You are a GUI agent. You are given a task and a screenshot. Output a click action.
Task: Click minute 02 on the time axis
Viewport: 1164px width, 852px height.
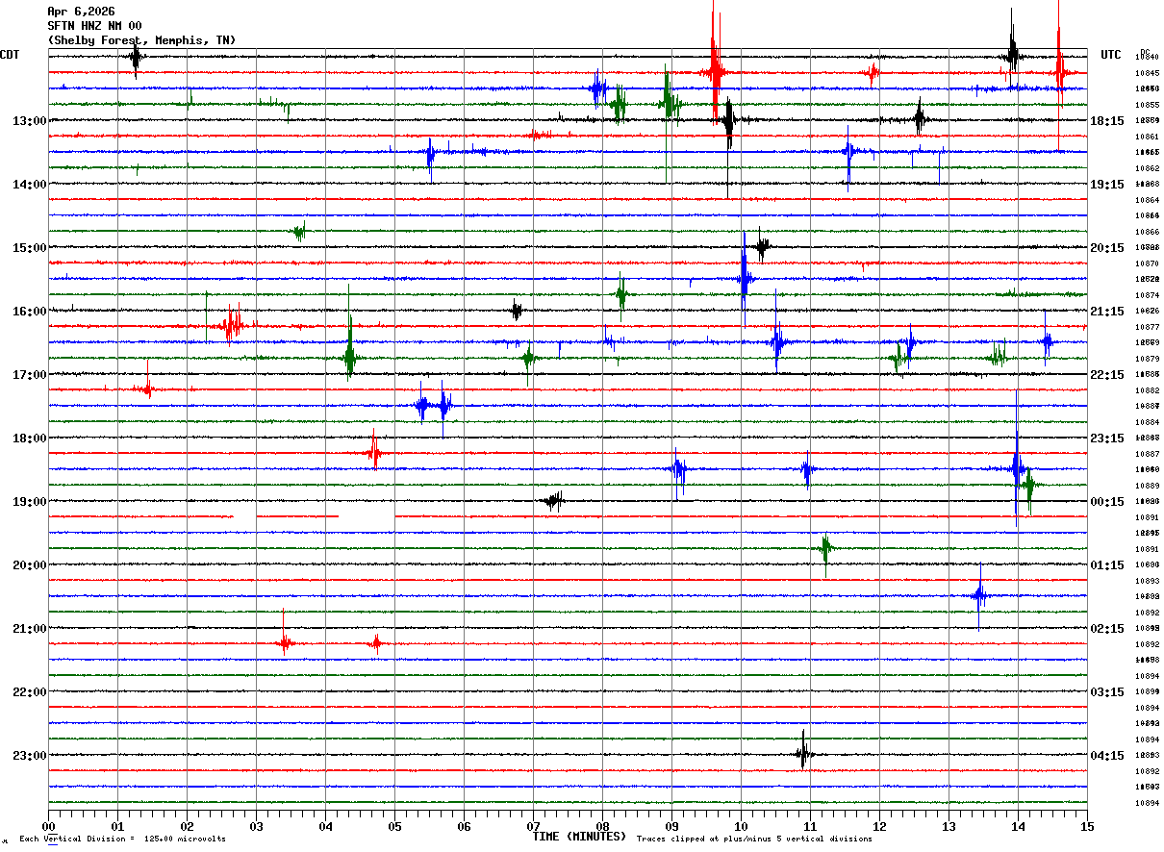tap(187, 826)
